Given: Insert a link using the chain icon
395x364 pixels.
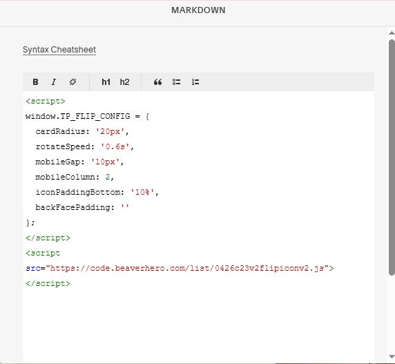Looking at the screenshot, I should click(73, 82).
